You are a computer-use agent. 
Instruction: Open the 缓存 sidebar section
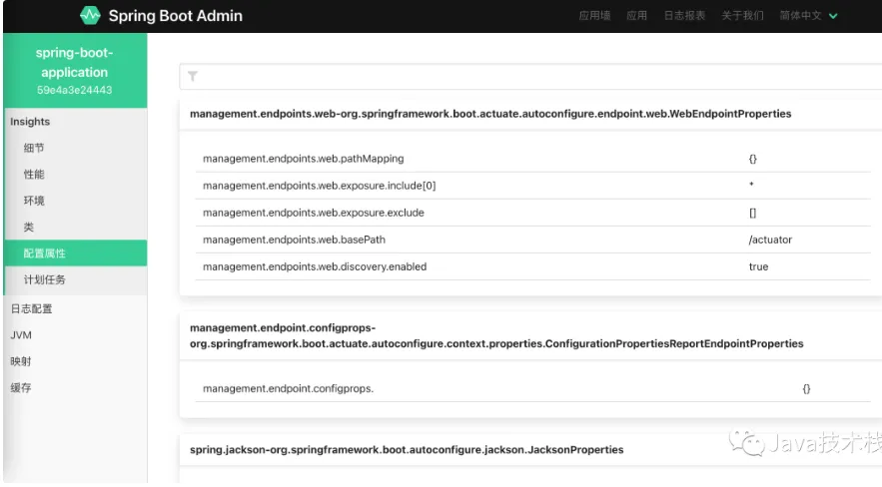pyautogui.click(x=21, y=387)
